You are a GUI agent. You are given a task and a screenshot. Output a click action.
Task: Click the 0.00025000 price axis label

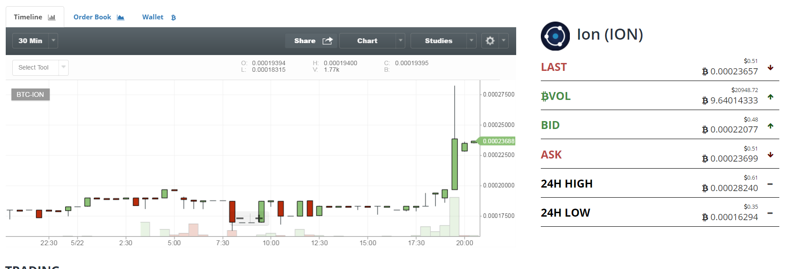click(499, 125)
